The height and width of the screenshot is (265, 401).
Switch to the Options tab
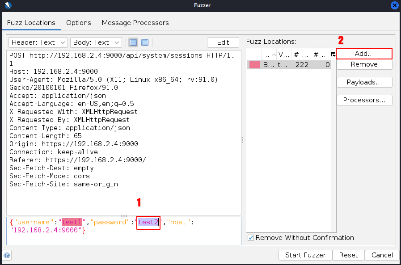pyautogui.click(x=78, y=23)
